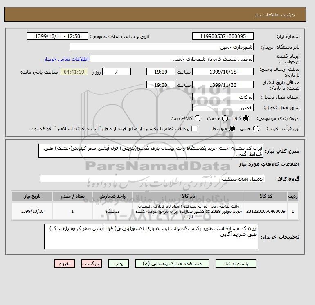Click request creator field مرتضی صمدی

tap(172, 59)
